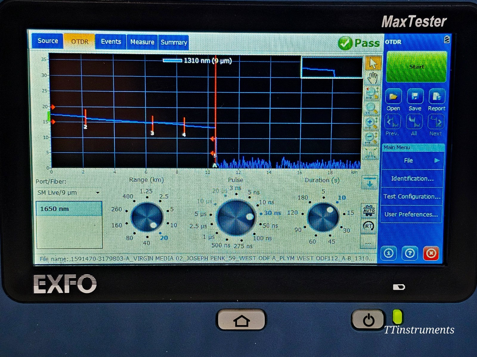Set Duration dial to 15 seconds
This screenshot has width=477, height=357.
350,213
